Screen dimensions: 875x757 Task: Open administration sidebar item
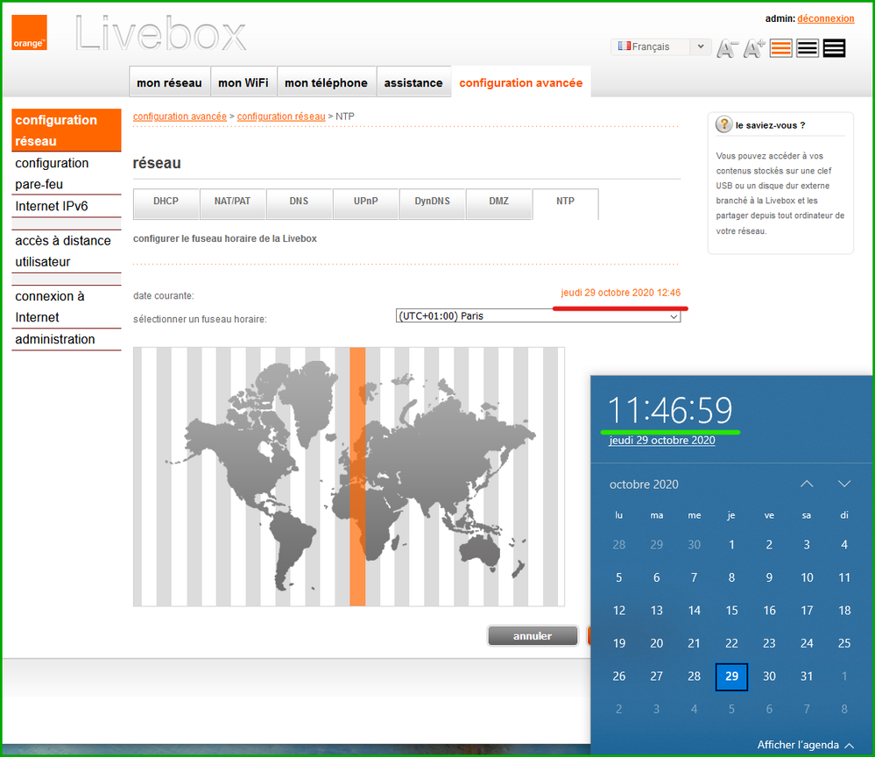(x=67, y=339)
